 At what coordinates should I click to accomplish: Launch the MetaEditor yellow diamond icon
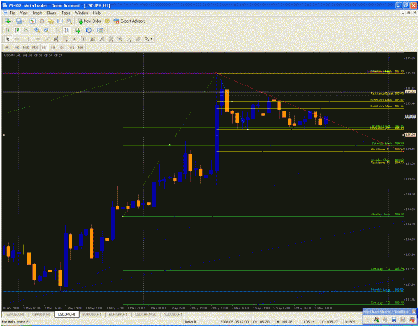tap(107, 21)
